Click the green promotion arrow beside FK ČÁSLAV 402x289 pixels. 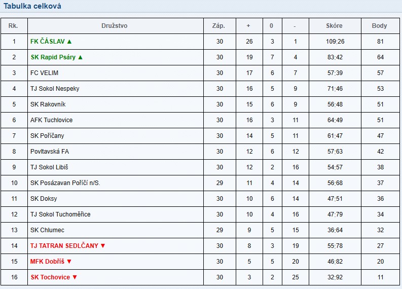coord(69,41)
